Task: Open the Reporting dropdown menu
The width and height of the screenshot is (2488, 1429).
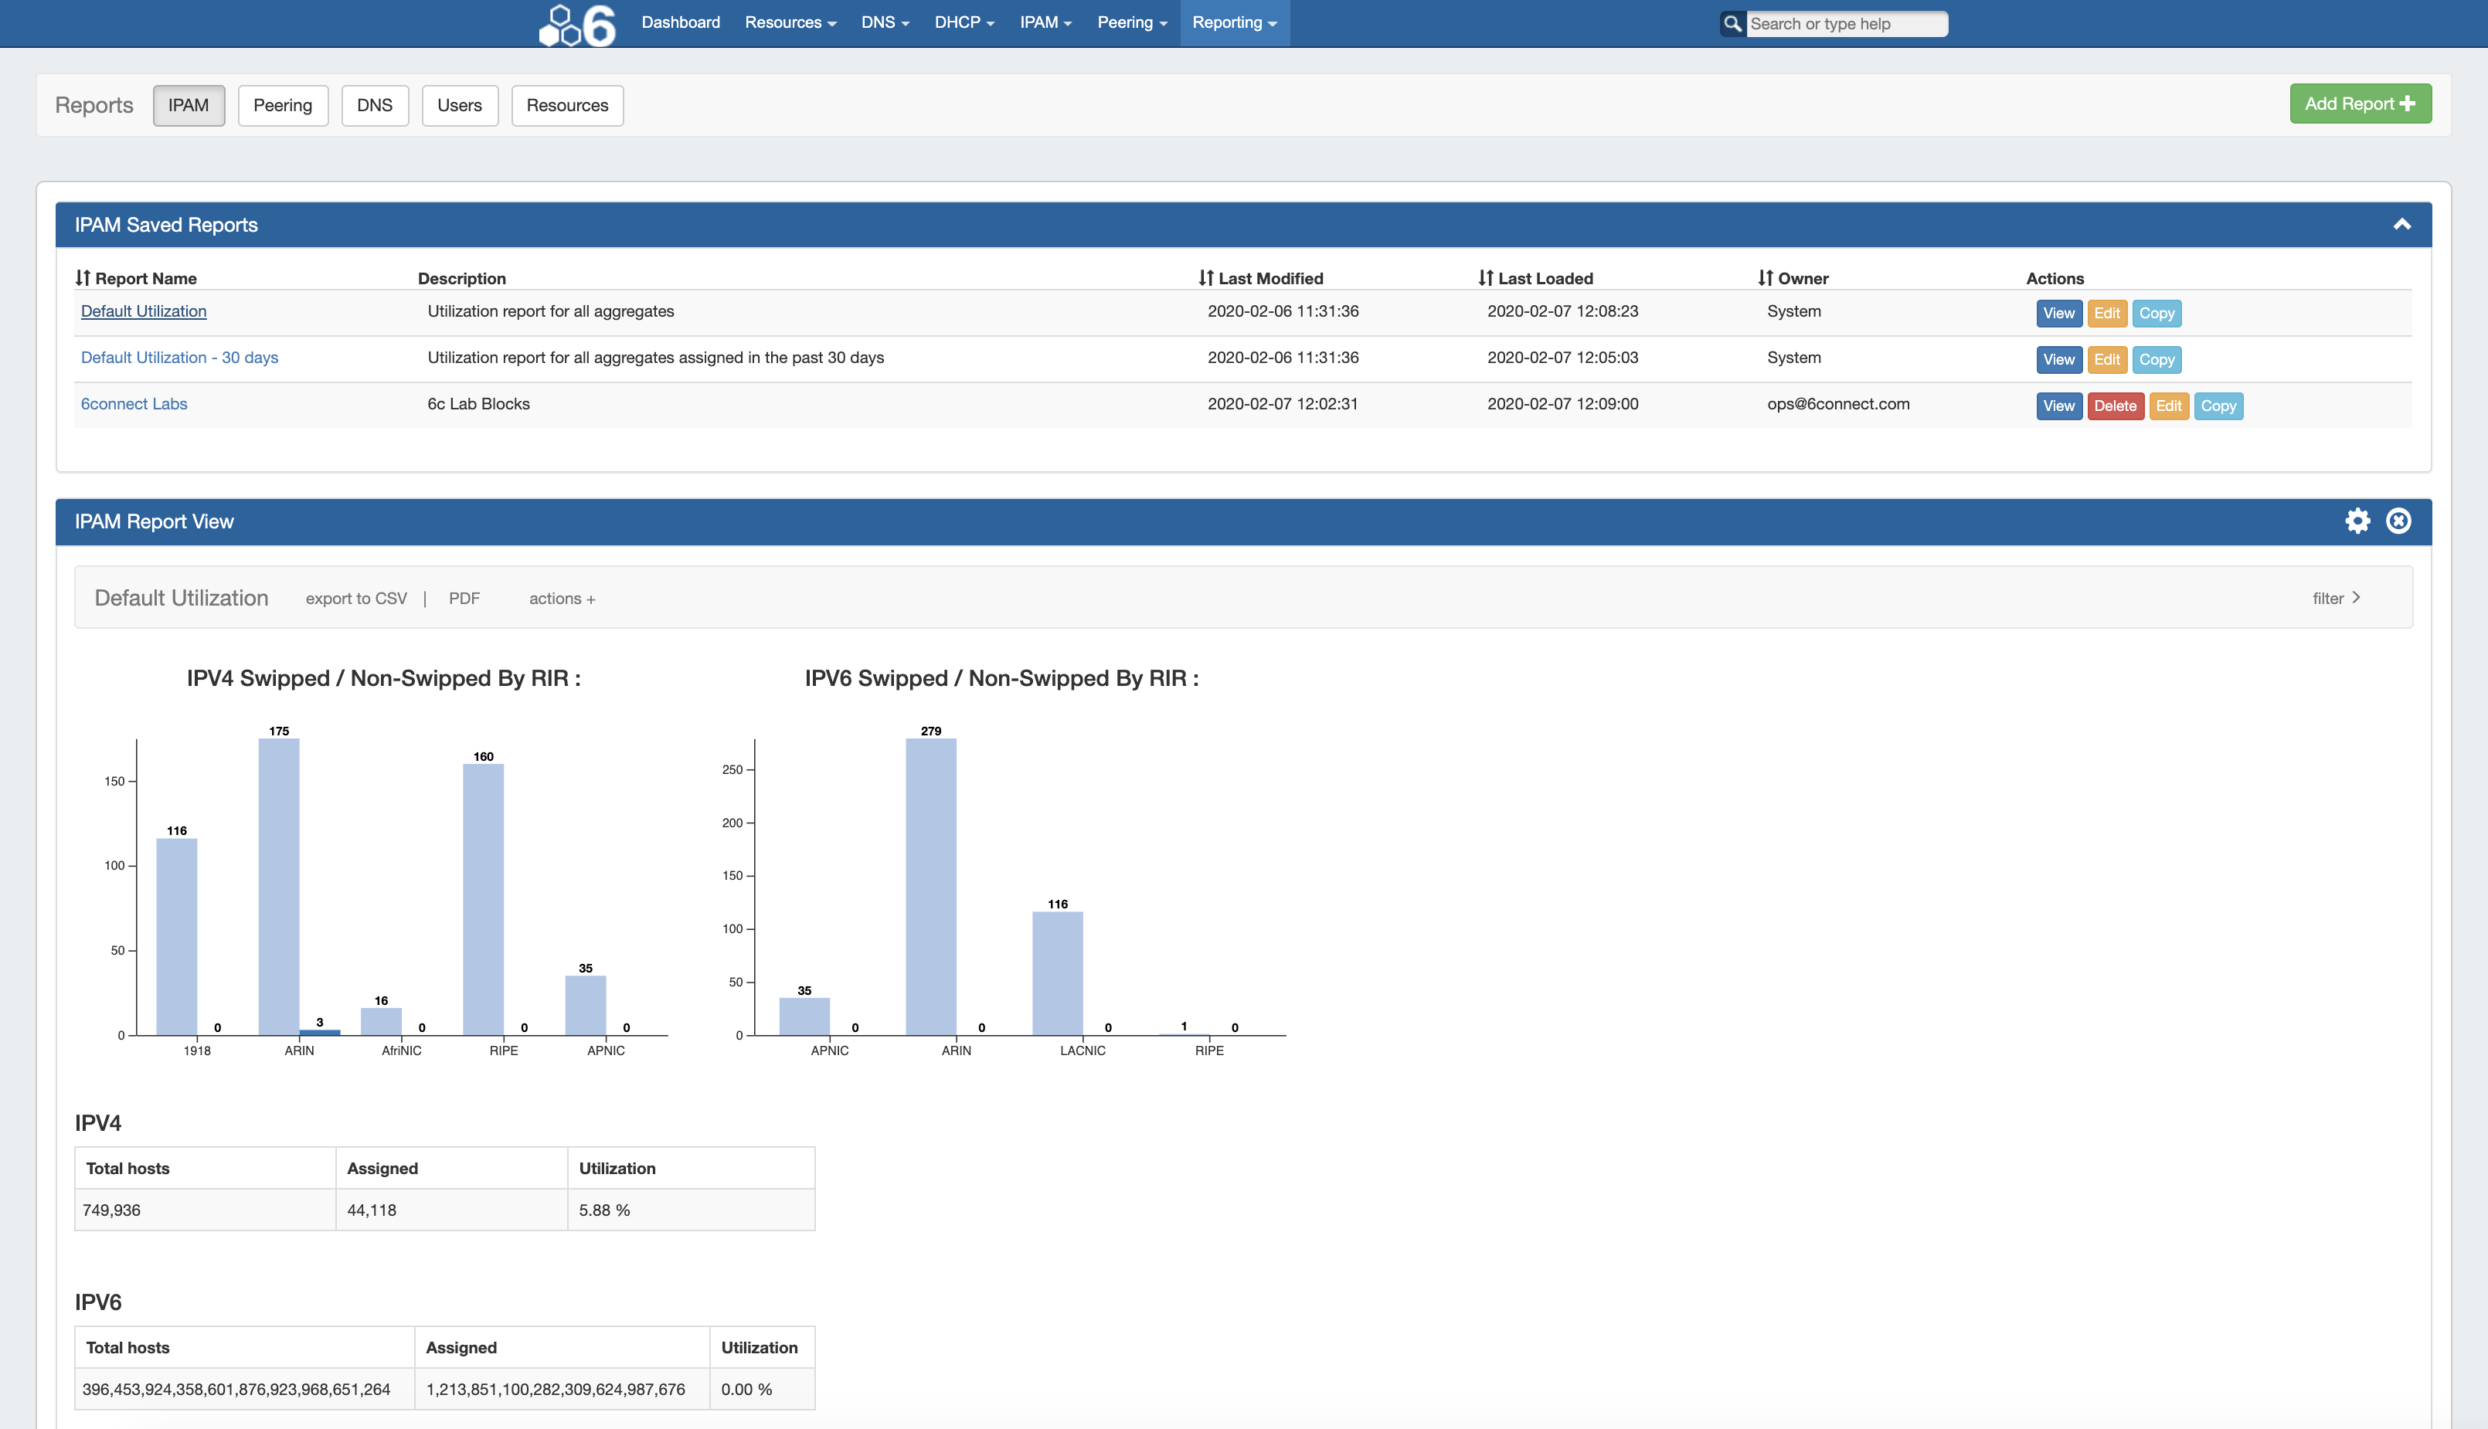Action: [x=1234, y=22]
